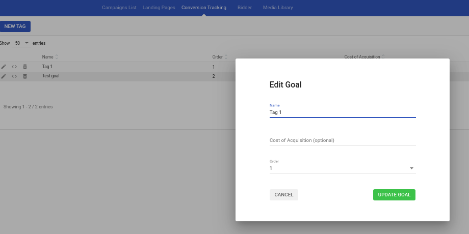The image size is (469, 234).
Task: Delete Test goal using the trash icon
Action: coord(25,76)
